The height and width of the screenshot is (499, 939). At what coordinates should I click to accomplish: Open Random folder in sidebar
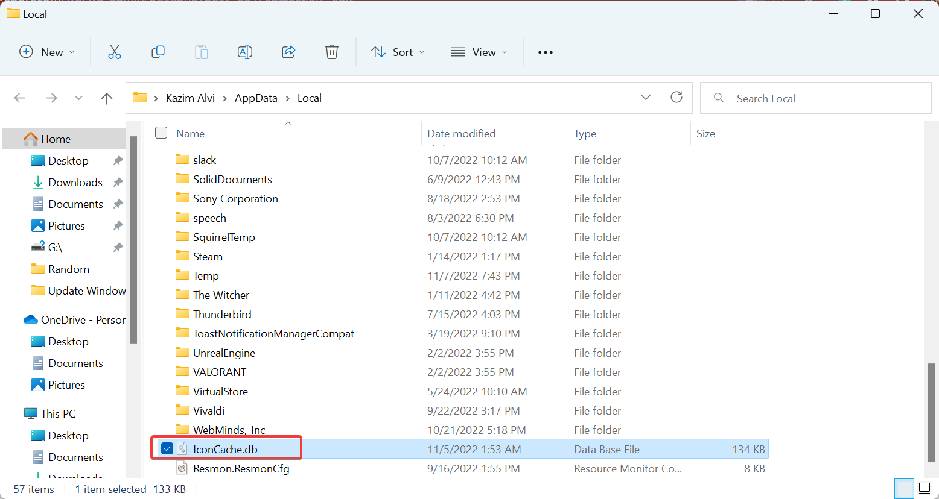[x=69, y=269]
